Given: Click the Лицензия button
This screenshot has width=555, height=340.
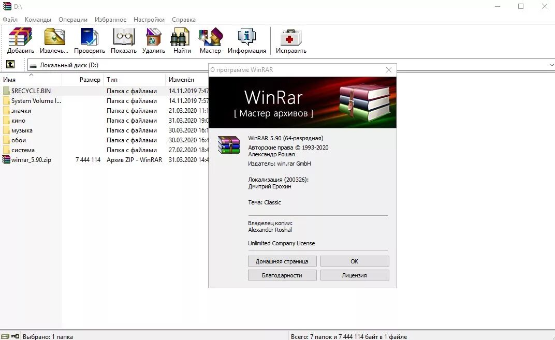Looking at the screenshot, I should (x=355, y=275).
